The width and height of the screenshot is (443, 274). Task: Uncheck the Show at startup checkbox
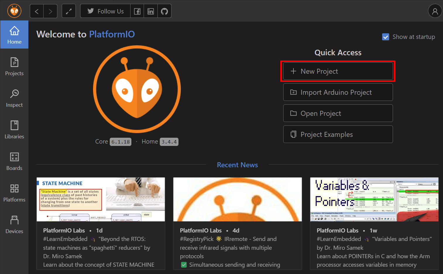coord(386,37)
